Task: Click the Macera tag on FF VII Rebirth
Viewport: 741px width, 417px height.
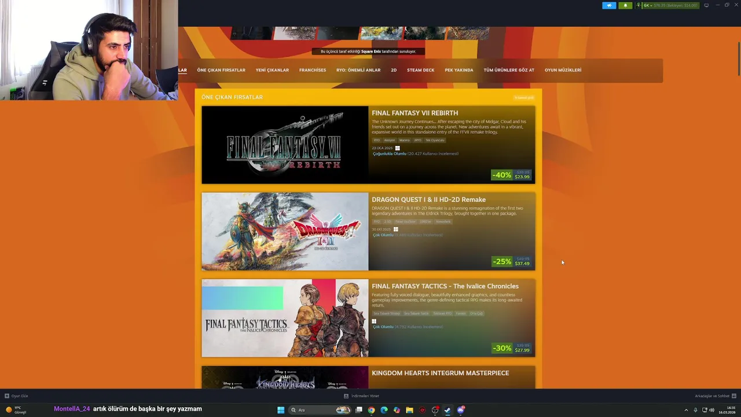Action: [x=404, y=140]
